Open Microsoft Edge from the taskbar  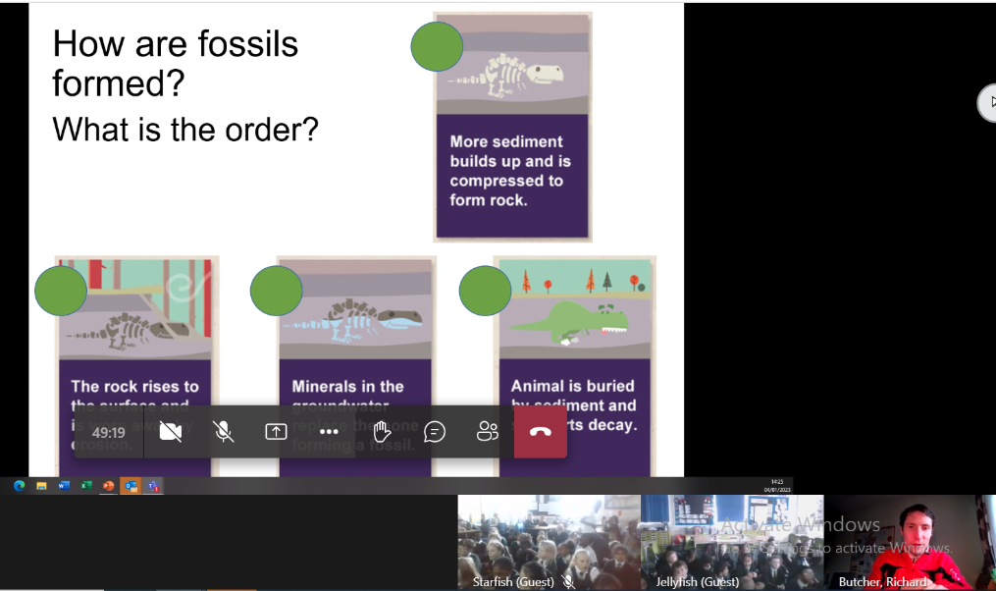point(19,486)
